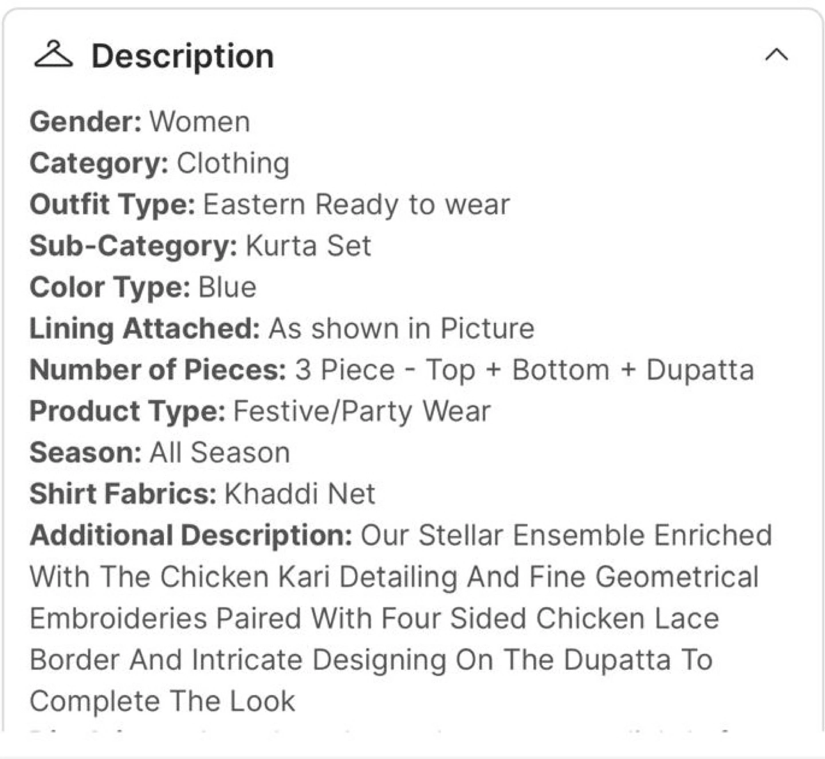The width and height of the screenshot is (825, 759).
Task: Select the Season: All Season line
Action: (x=160, y=453)
